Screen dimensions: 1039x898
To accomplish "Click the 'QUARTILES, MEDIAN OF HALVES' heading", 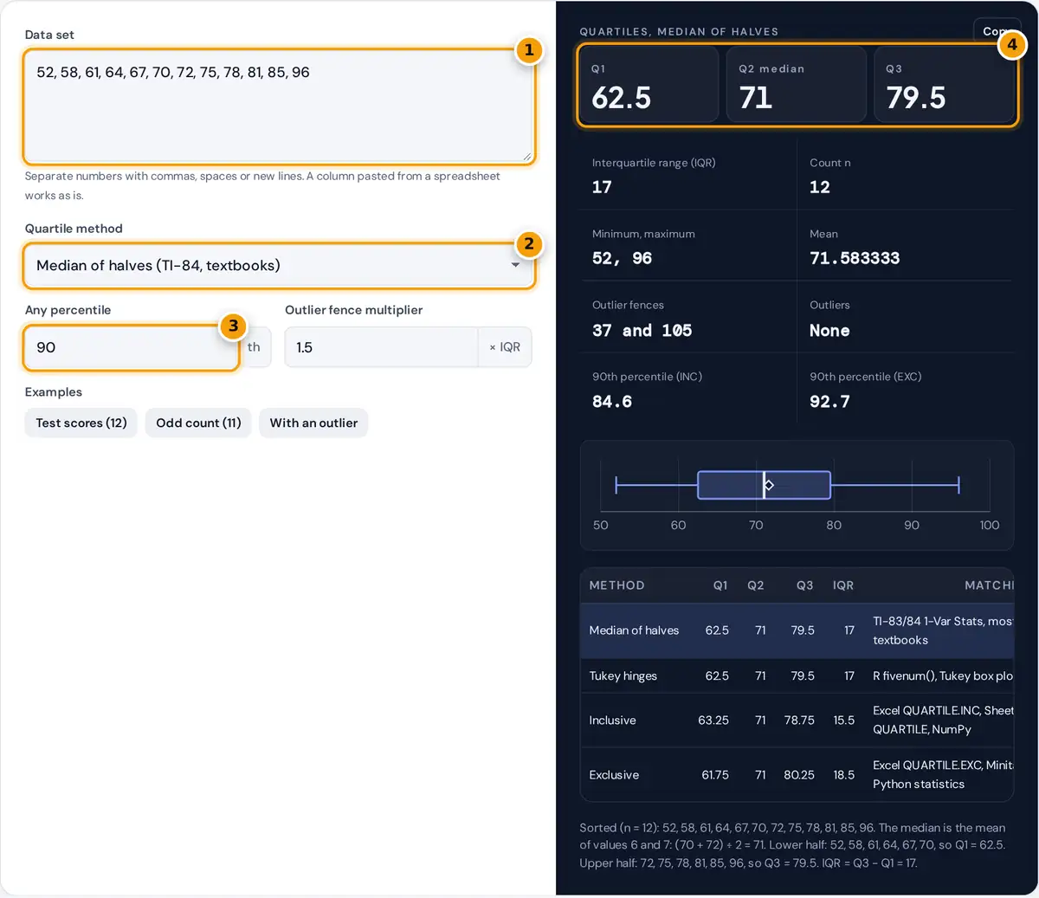I will 679,31.
